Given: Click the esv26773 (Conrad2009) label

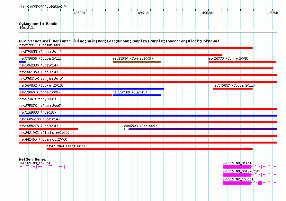Looking at the screenshot, I should pos(228,58).
